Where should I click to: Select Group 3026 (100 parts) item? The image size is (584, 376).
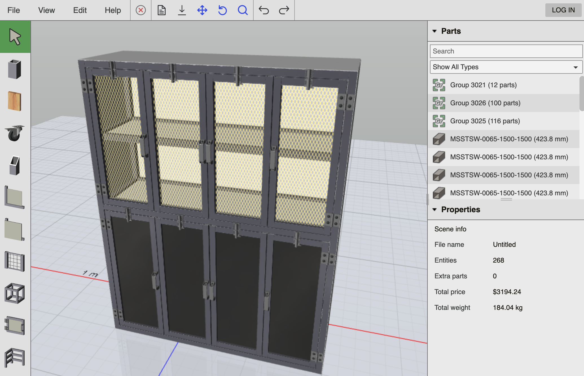(x=485, y=103)
